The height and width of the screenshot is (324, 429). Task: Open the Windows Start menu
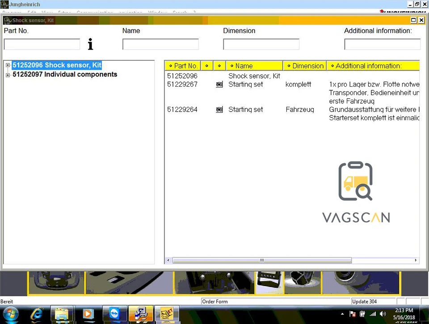pyautogui.click(x=10, y=314)
